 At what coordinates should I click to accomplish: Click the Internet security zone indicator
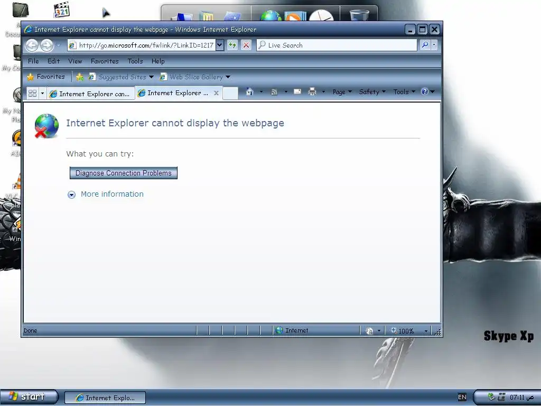(x=292, y=330)
